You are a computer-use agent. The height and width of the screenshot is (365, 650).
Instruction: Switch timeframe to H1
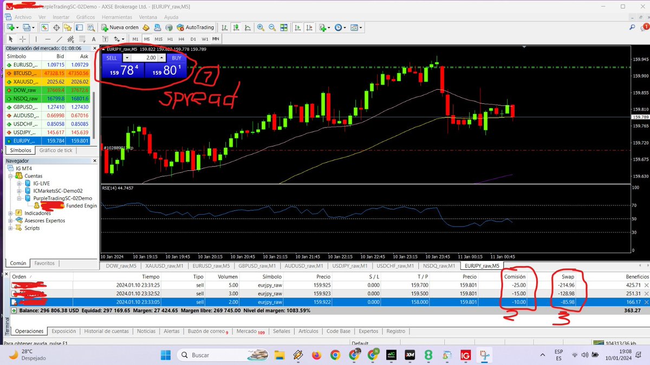pyautogui.click(x=170, y=39)
